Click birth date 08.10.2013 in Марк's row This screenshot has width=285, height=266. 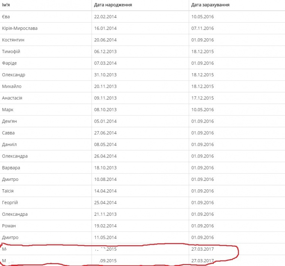[105, 110]
